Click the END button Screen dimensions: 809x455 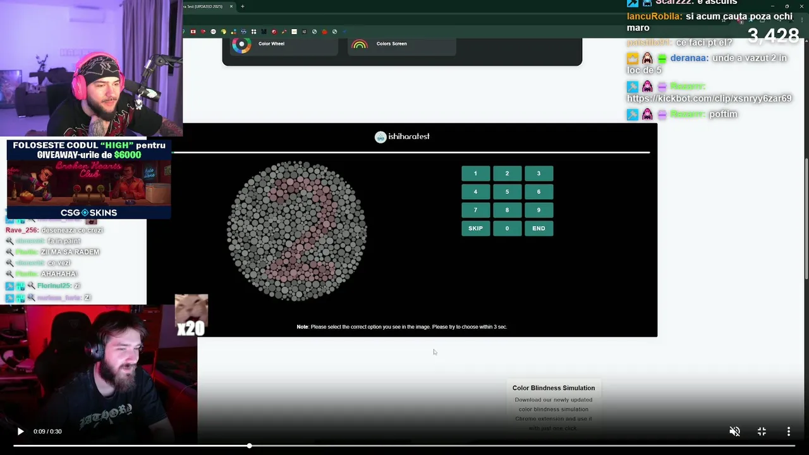[x=538, y=228]
